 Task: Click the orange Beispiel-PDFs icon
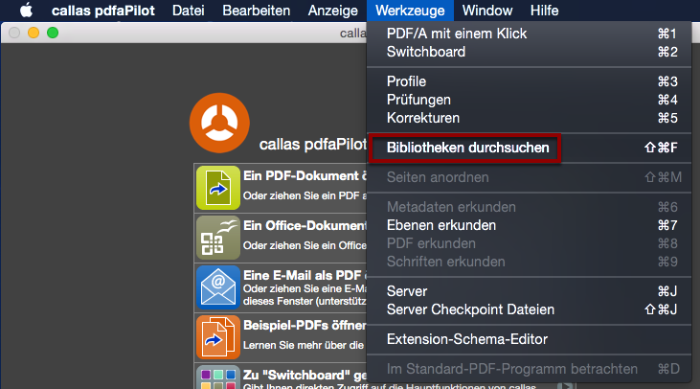(x=218, y=337)
